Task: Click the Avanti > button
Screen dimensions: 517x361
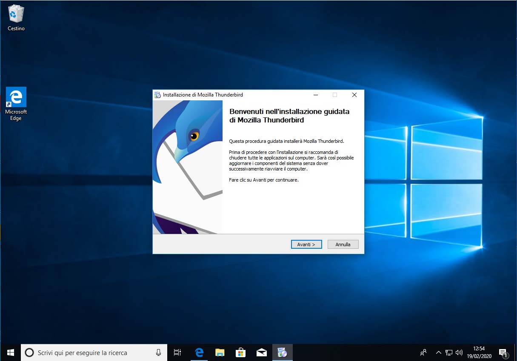Action: point(306,244)
